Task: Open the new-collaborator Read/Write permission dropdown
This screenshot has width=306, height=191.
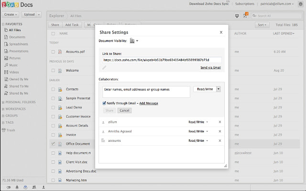Action: click(x=219, y=89)
